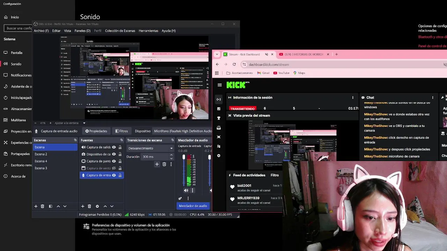Click Filtros button in OBS
Screen dimensions: 447x251
(122, 131)
